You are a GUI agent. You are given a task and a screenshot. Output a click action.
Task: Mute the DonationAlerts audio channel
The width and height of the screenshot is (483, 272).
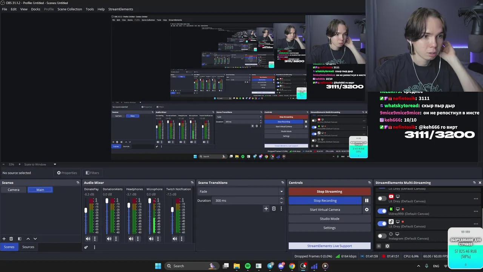point(109,239)
